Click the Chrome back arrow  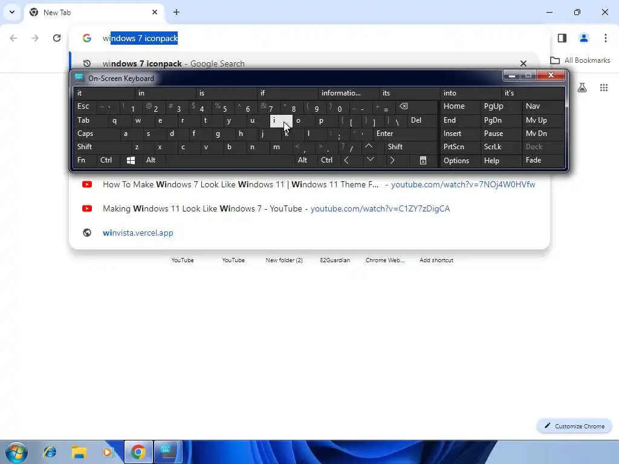(13, 38)
